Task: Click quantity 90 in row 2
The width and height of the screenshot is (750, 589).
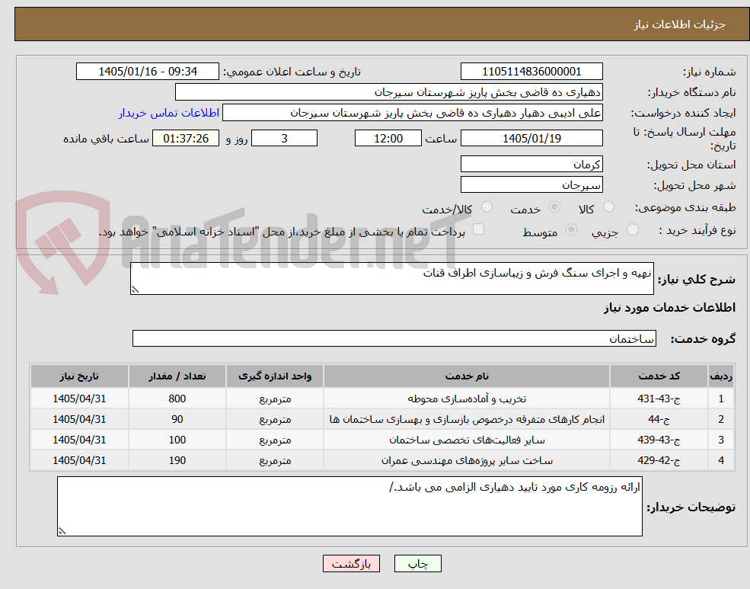Action: [x=177, y=419]
